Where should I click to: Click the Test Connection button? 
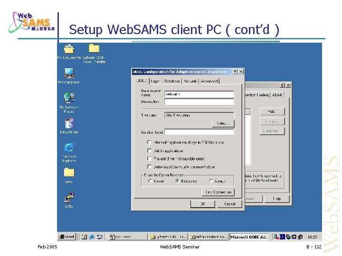coord(218,192)
